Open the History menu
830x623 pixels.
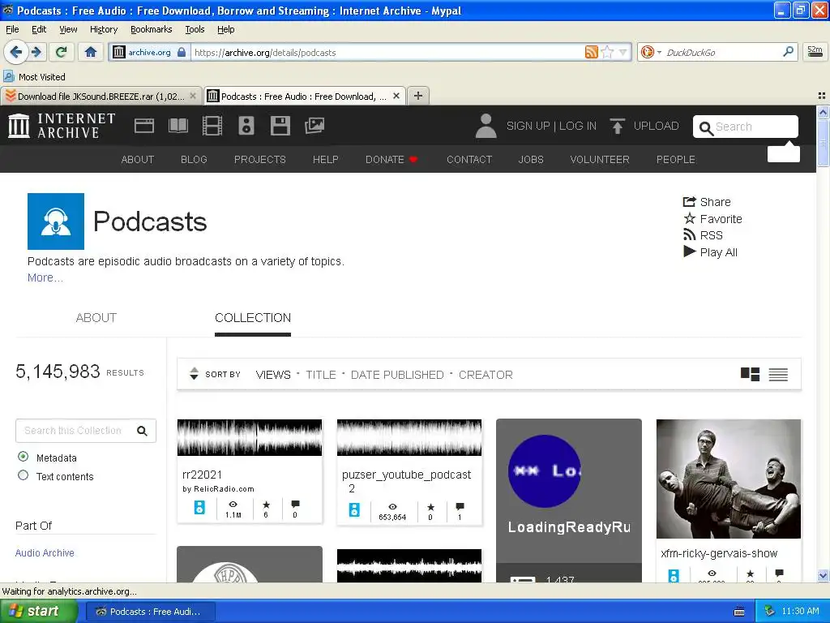(104, 29)
